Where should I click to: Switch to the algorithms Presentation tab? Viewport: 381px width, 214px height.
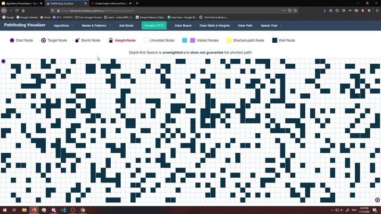[22, 4]
